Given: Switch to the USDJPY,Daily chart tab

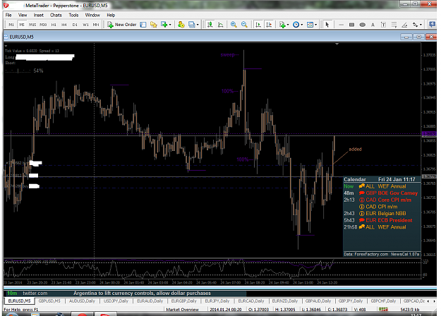Looking at the screenshot, I should [x=116, y=301].
